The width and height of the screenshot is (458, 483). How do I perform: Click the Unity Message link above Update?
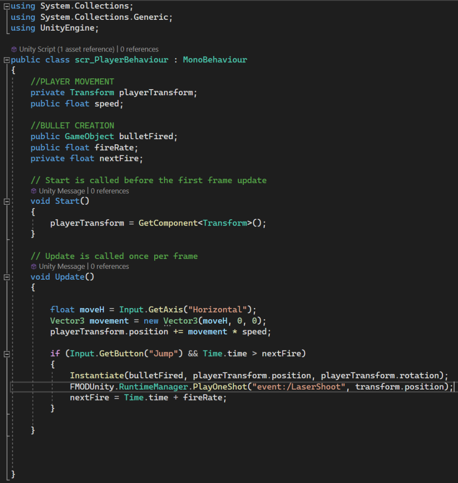[x=61, y=266]
